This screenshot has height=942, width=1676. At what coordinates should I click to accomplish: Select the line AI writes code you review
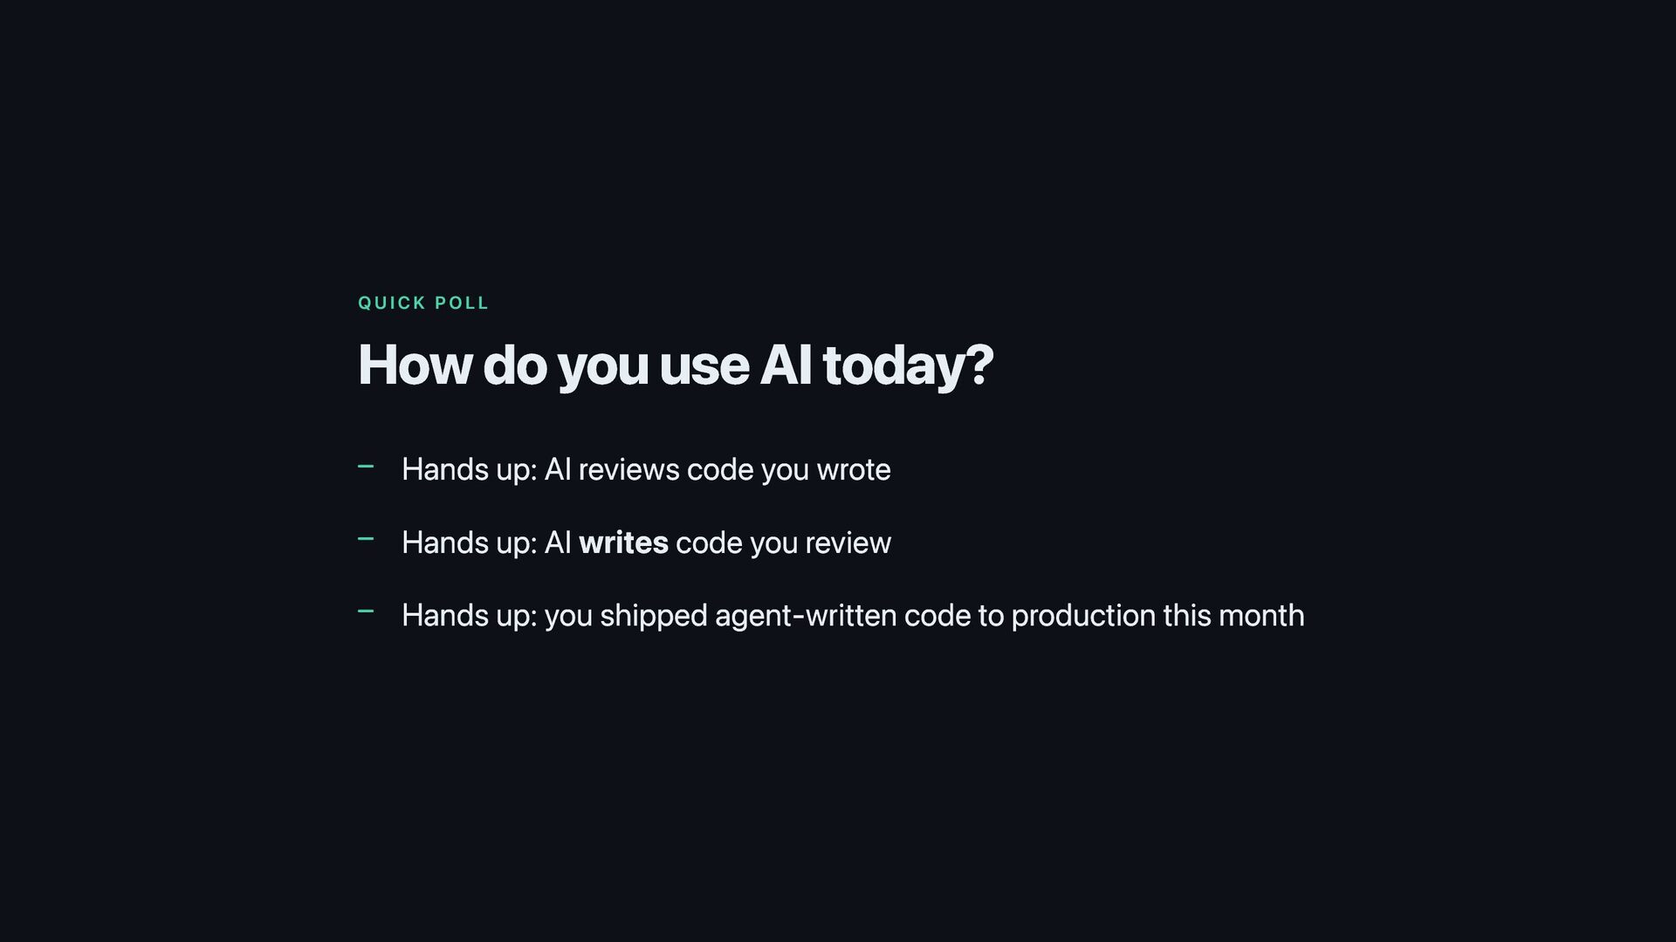pyautogui.click(x=646, y=543)
